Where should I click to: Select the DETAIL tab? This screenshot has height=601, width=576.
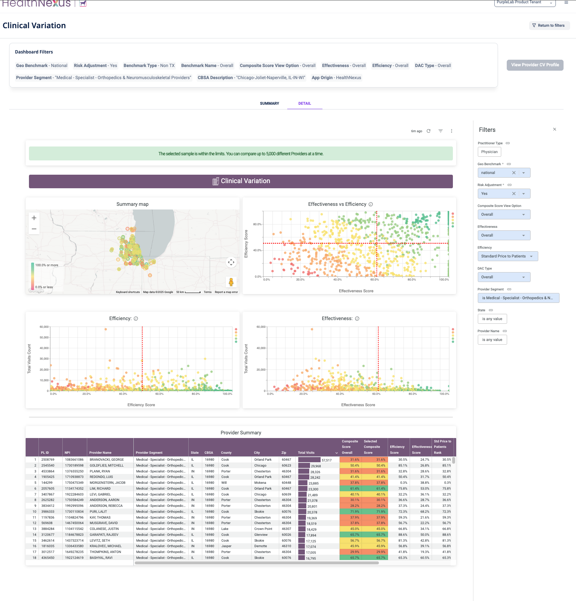coord(304,104)
